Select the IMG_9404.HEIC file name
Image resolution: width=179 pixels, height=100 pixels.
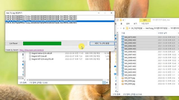(130, 75)
